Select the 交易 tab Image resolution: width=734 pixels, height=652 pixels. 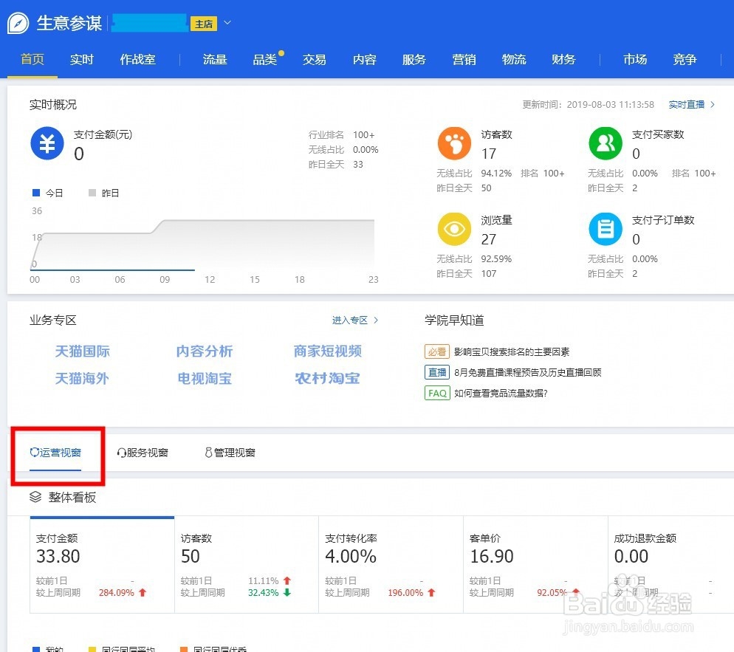(x=314, y=60)
